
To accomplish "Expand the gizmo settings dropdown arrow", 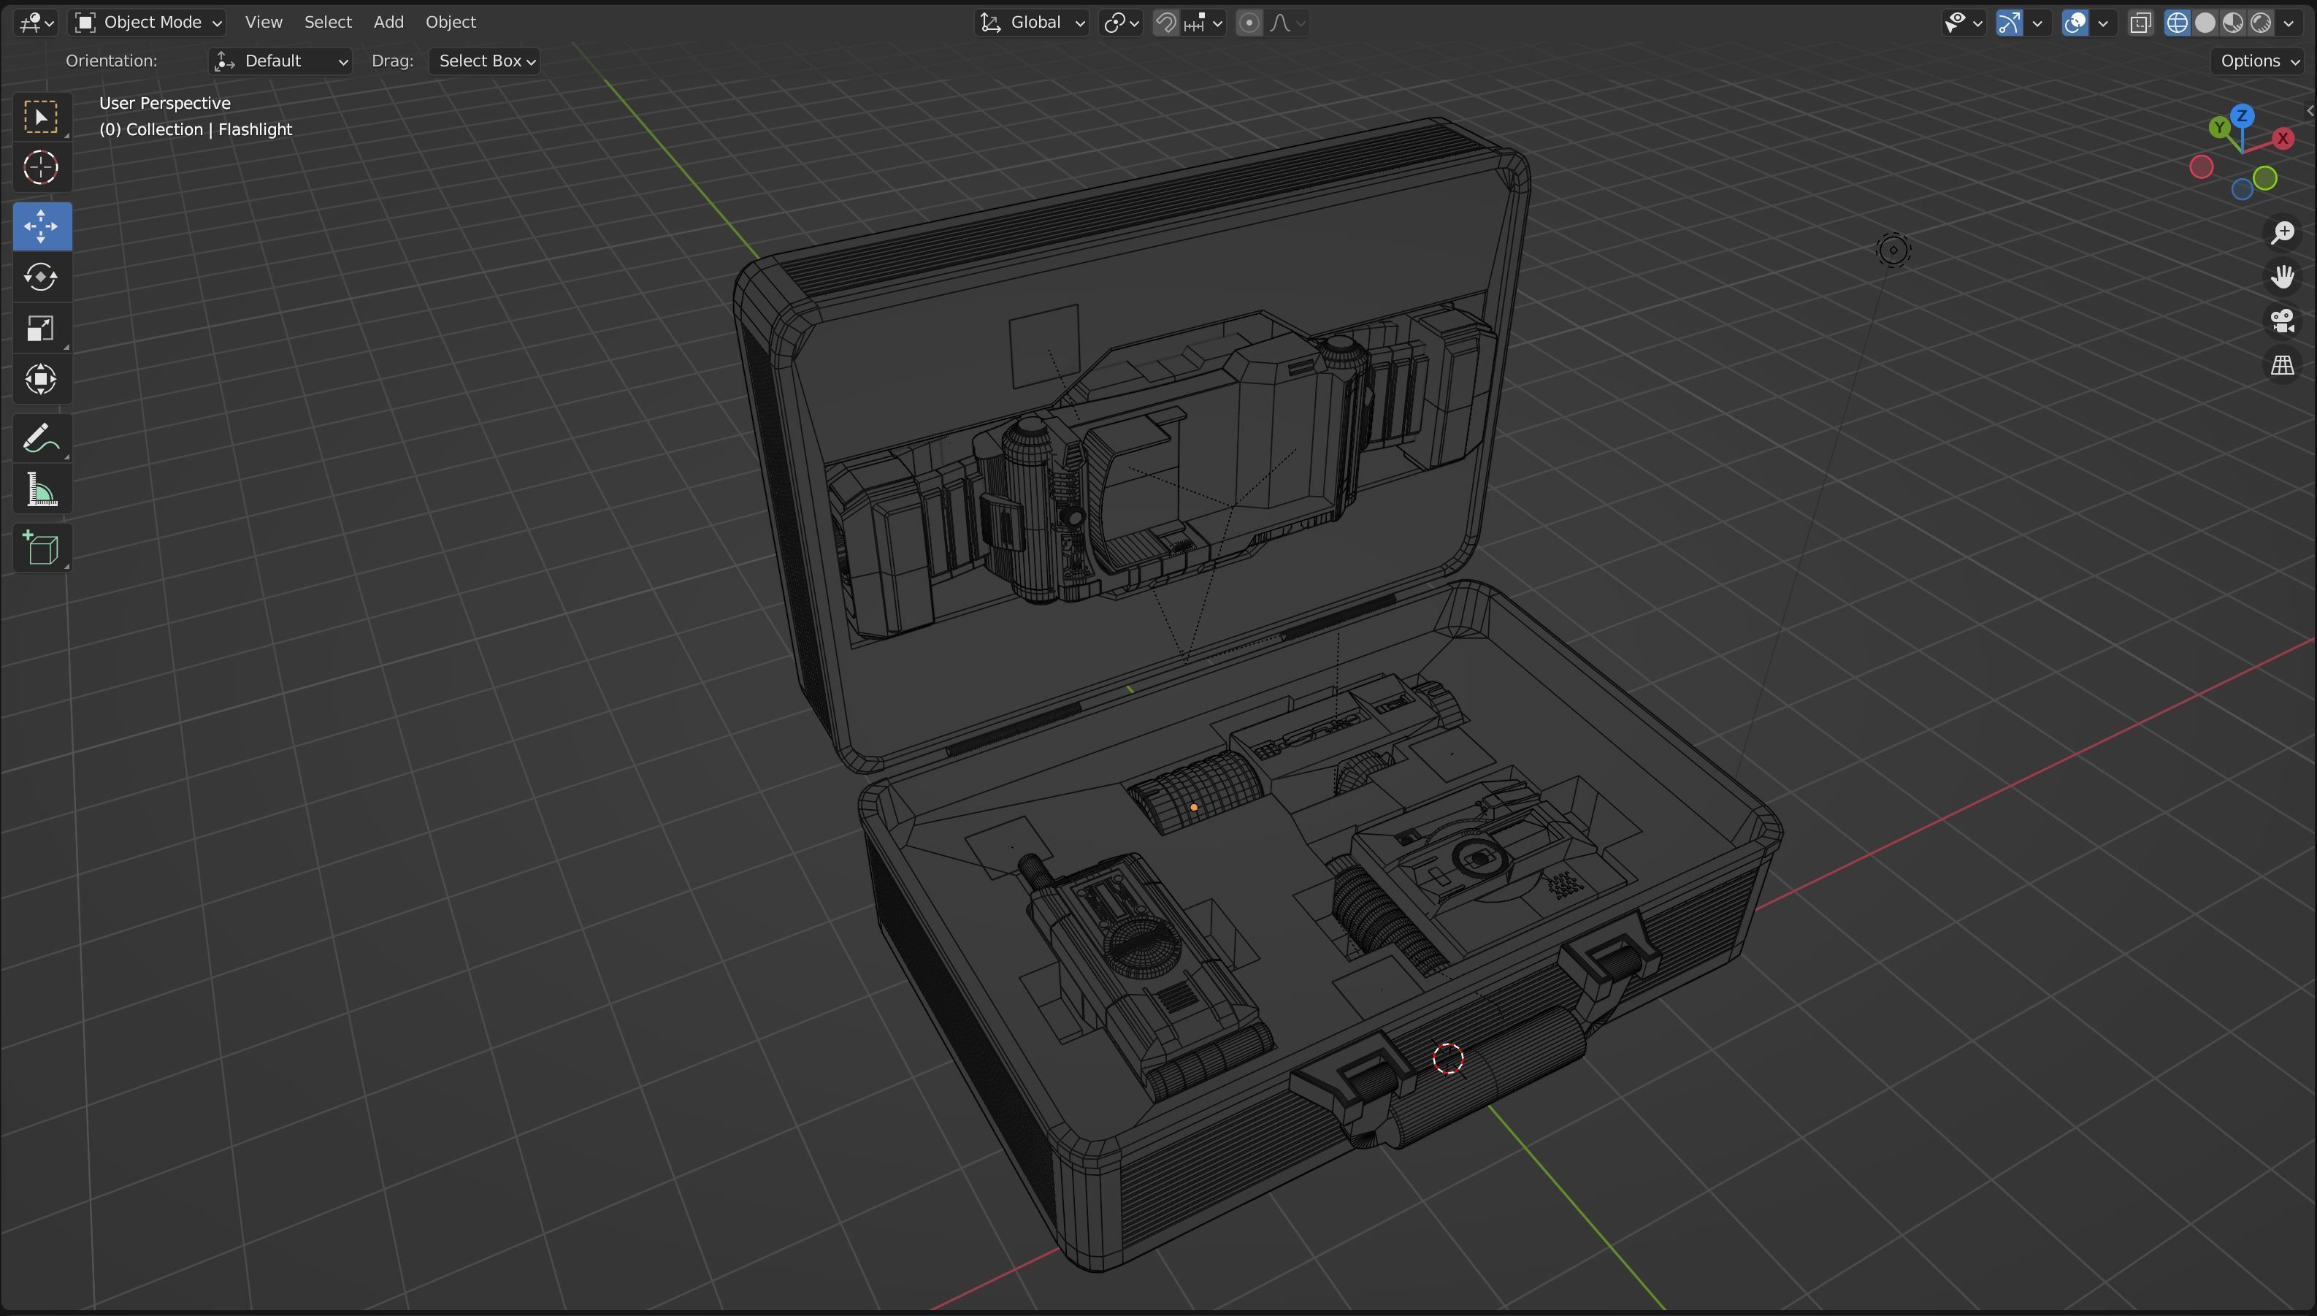I will click(2037, 23).
